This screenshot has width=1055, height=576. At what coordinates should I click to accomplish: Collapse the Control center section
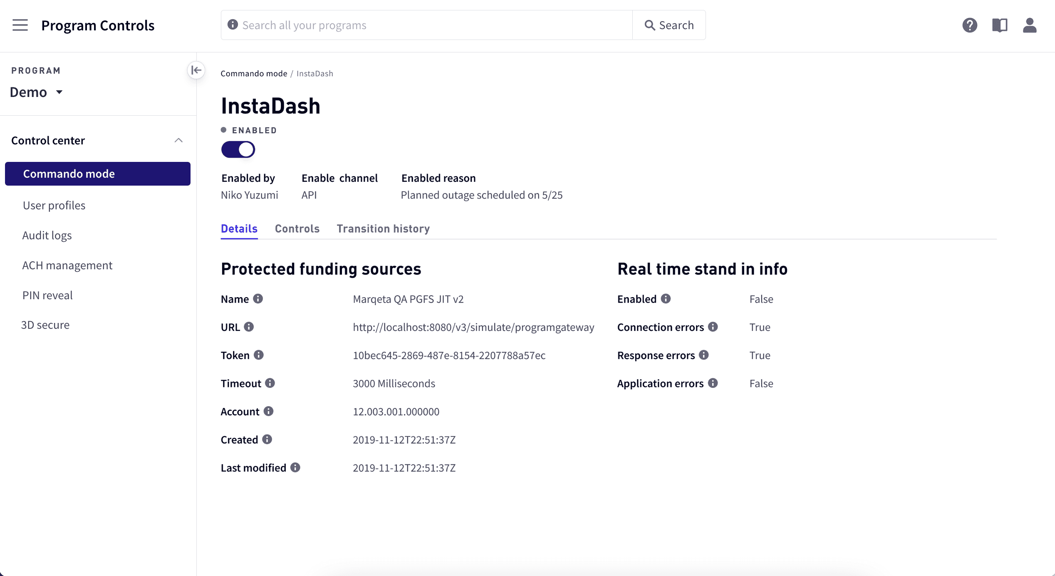click(178, 140)
